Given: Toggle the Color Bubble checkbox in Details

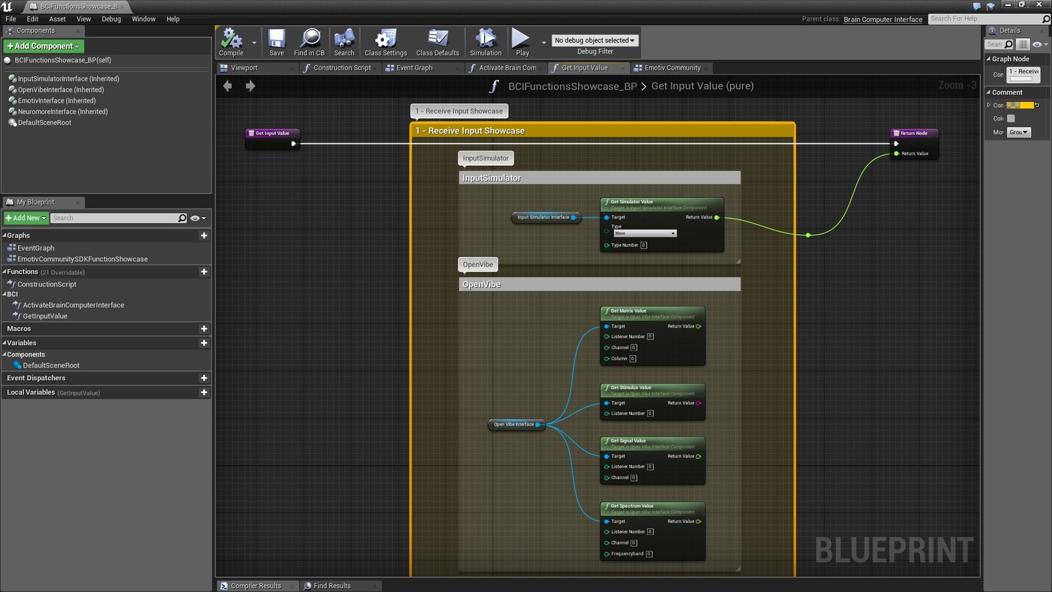Looking at the screenshot, I should (1011, 118).
